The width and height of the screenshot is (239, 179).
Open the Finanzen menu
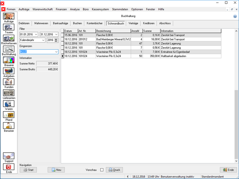(61, 9)
